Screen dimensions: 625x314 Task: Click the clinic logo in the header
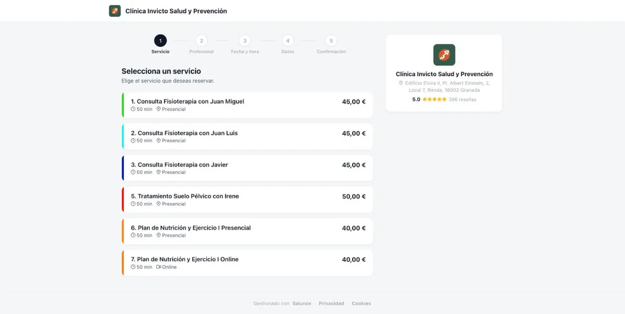(x=115, y=11)
